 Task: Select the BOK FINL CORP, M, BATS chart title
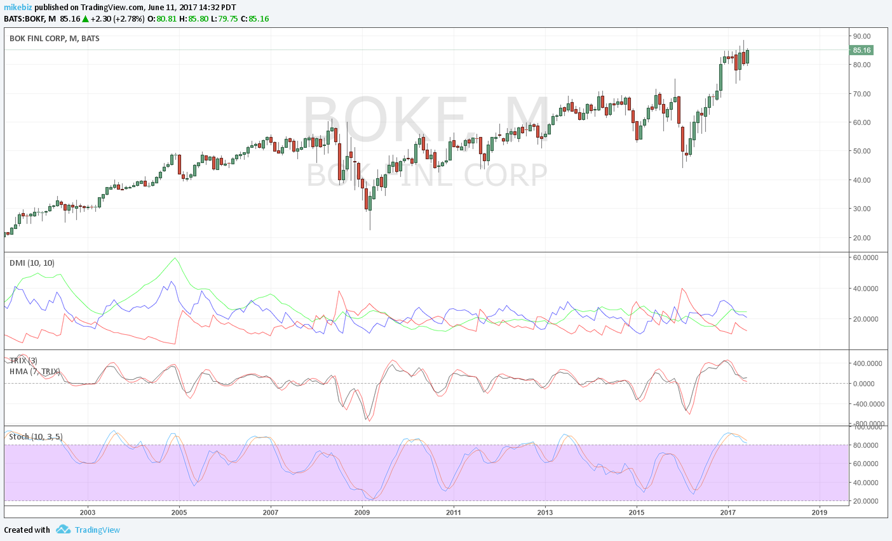[x=55, y=38]
